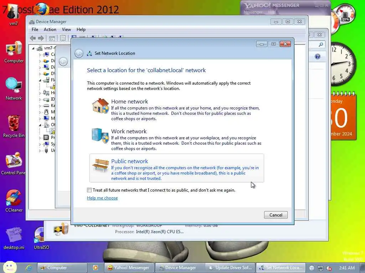
Task: Launch Internet Explorer from the taskbar
Action: (29, 268)
